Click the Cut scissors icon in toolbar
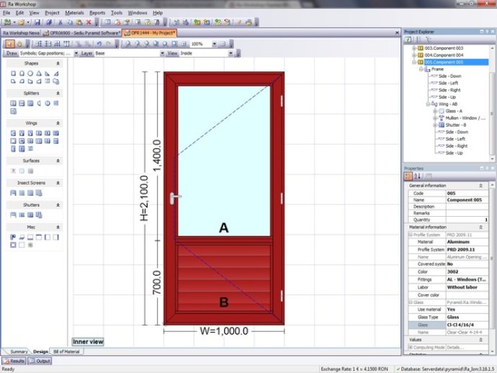The height and width of the screenshot is (373, 497). pyautogui.click(x=61, y=22)
